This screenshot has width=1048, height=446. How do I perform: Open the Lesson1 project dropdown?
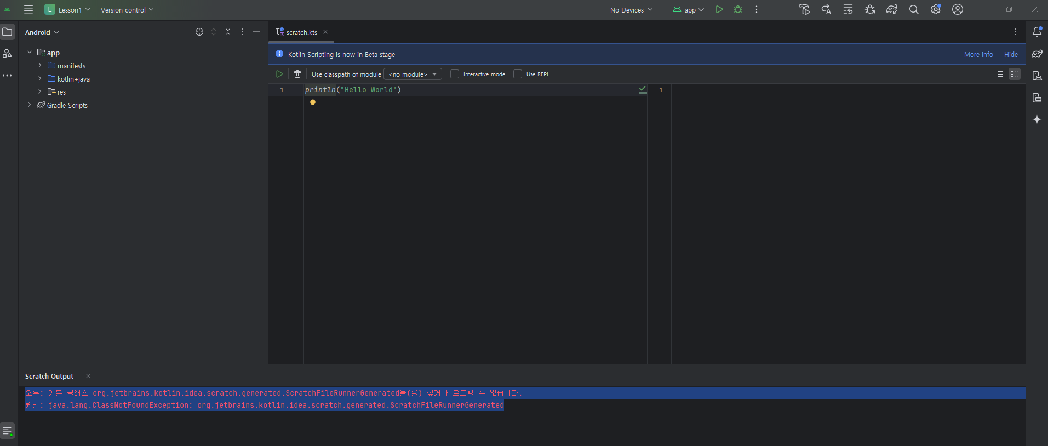click(67, 10)
